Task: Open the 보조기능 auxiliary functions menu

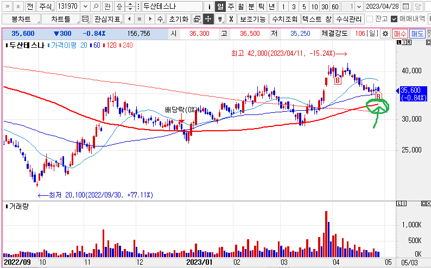Action: (x=253, y=19)
